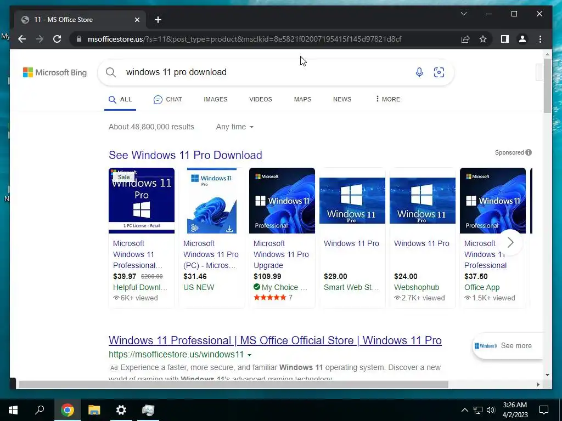Reload the page with the refresh icon

point(57,39)
